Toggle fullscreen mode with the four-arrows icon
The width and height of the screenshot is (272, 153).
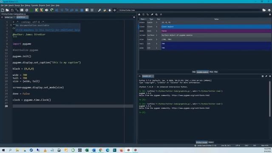pyautogui.click(x=92, y=10)
